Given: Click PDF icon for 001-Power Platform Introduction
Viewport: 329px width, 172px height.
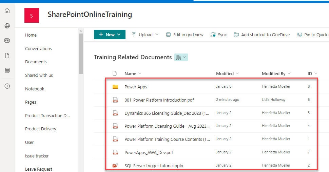Looking at the screenshot, I should click(115, 100).
